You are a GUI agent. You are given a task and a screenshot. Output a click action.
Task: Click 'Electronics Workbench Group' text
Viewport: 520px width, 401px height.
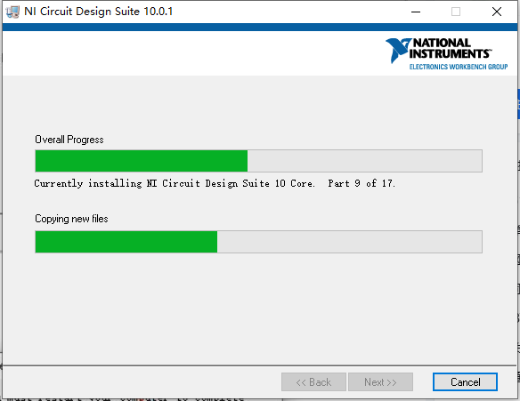(459, 67)
